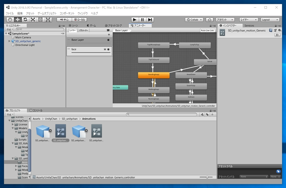Select the face layer

click(89, 51)
